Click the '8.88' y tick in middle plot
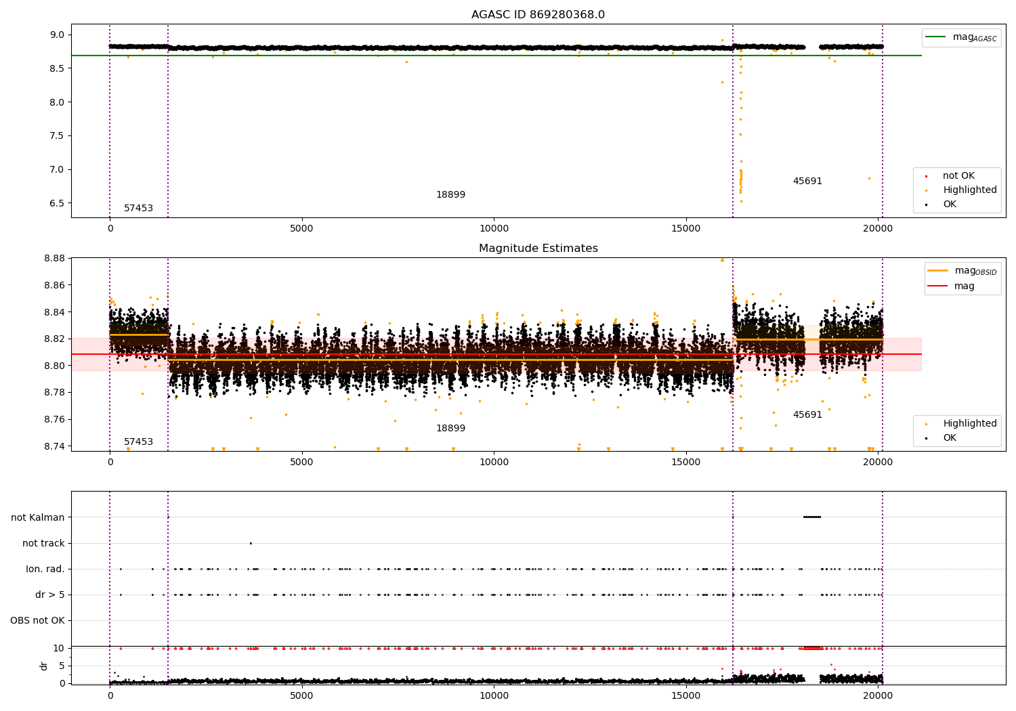1016x711 pixels. click(55, 259)
